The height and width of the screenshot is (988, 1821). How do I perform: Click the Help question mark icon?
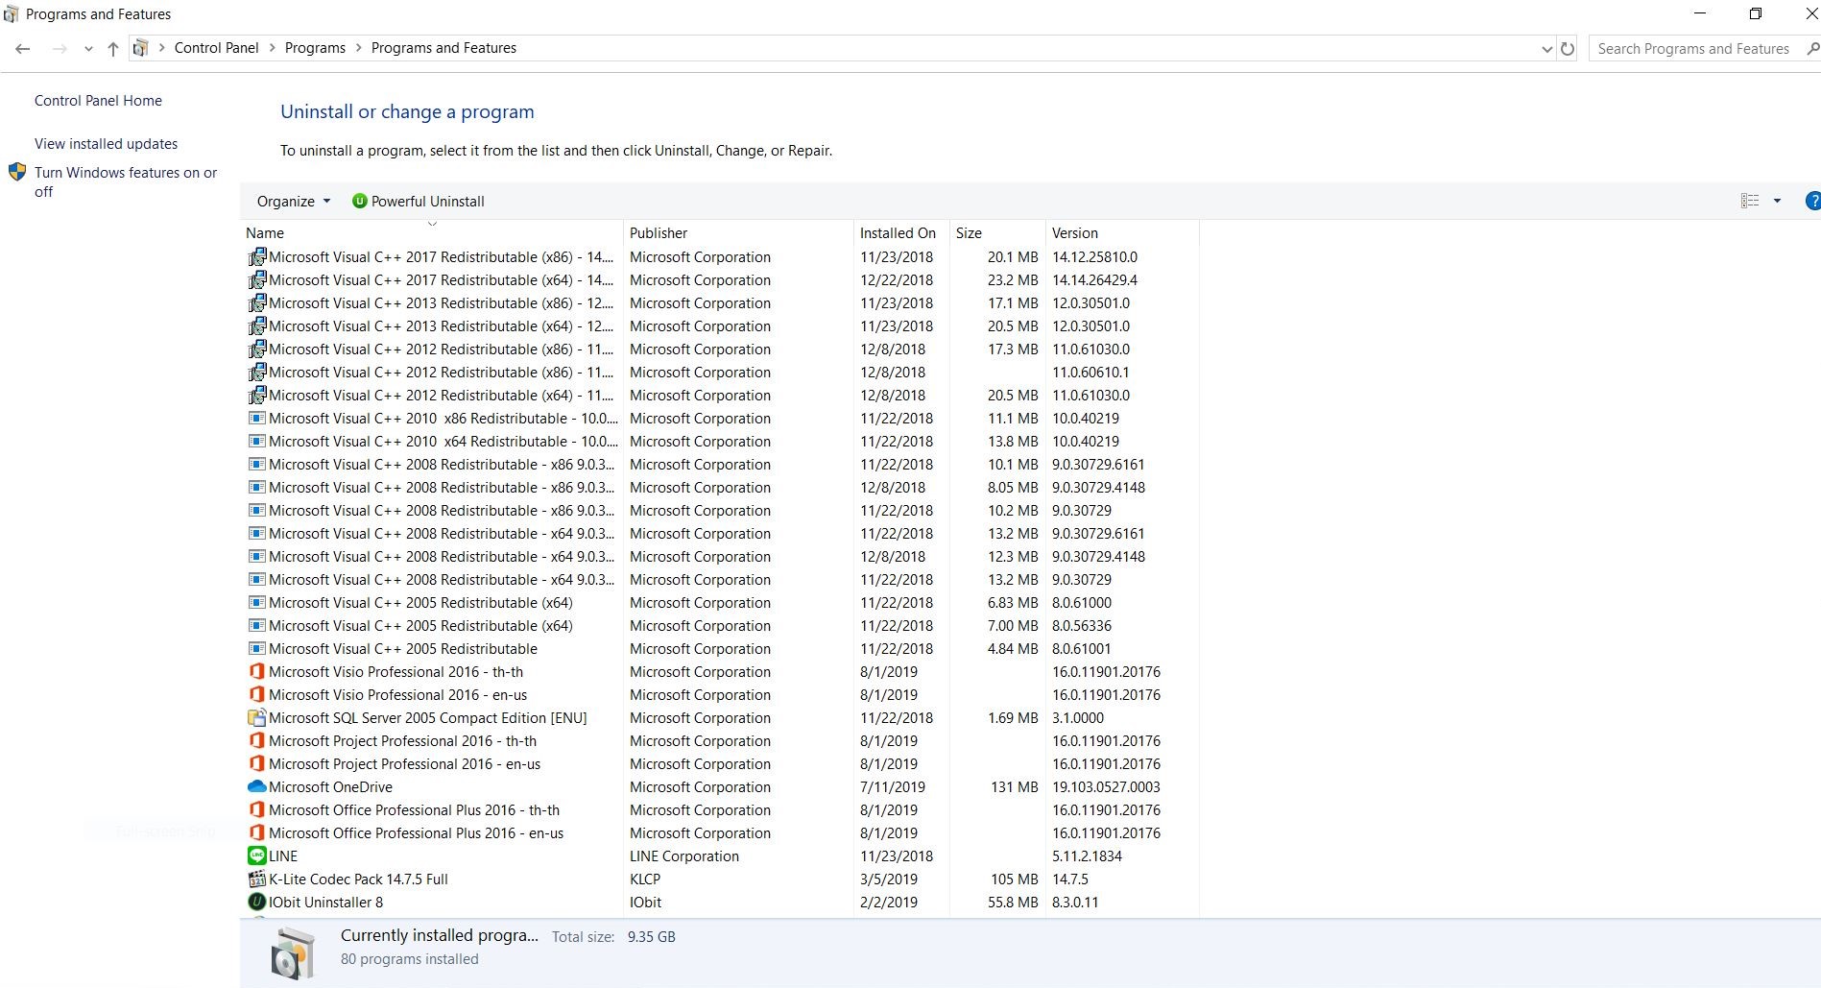[x=1812, y=201]
